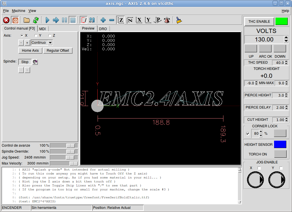The height and width of the screenshot is (212, 292).
Task: Enable the Y jog checkbox
Action: pyautogui.click(x=281, y=168)
